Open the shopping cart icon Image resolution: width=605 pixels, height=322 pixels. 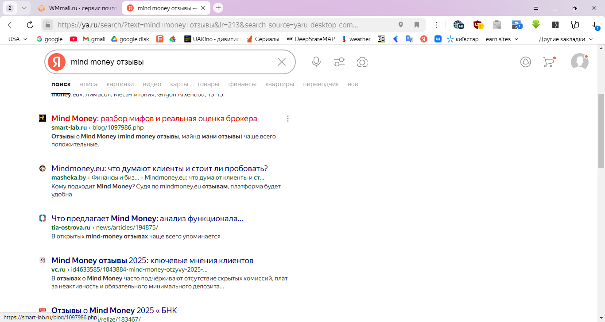click(549, 62)
